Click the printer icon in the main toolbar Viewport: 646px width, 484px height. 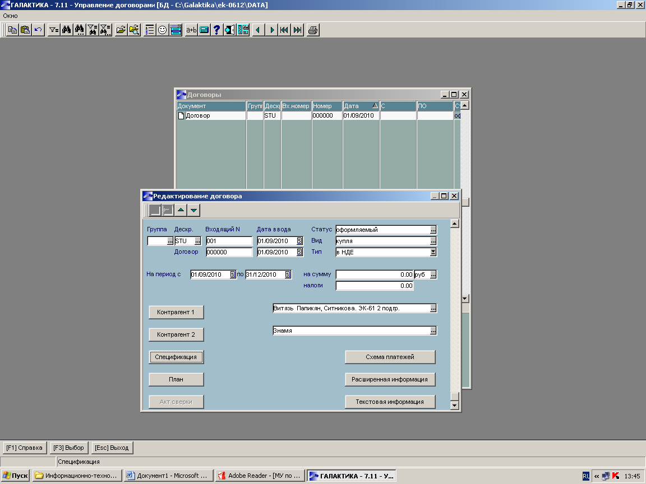[313, 30]
